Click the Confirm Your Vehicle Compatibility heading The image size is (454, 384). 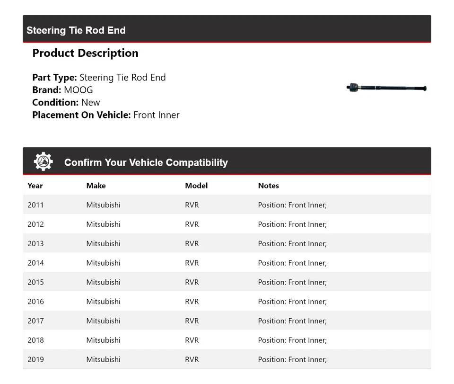[146, 162]
